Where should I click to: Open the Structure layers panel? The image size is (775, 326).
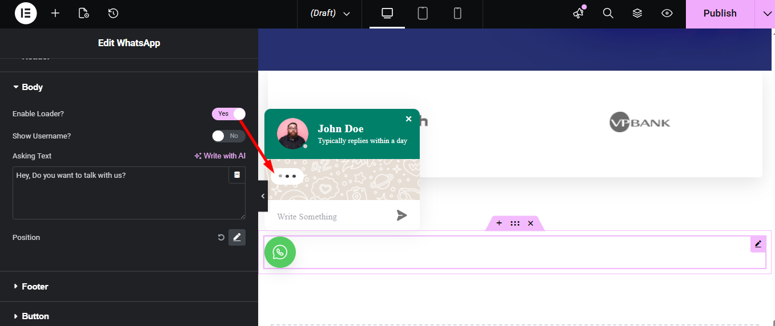(x=637, y=13)
